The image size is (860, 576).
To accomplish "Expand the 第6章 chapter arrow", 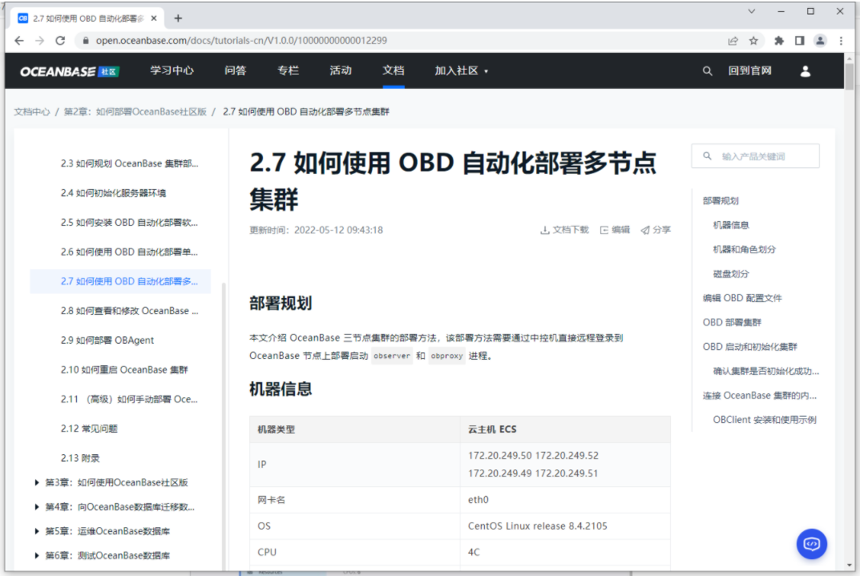I will [37, 555].
